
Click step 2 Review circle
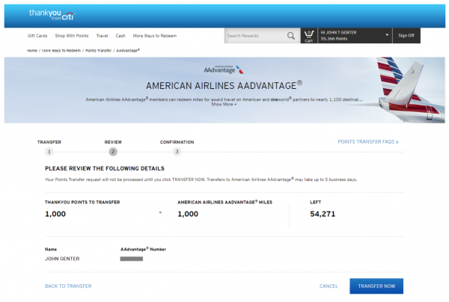tap(113, 151)
